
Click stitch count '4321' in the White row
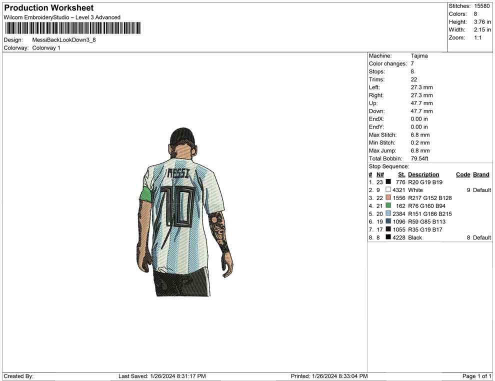pyautogui.click(x=398, y=190)
